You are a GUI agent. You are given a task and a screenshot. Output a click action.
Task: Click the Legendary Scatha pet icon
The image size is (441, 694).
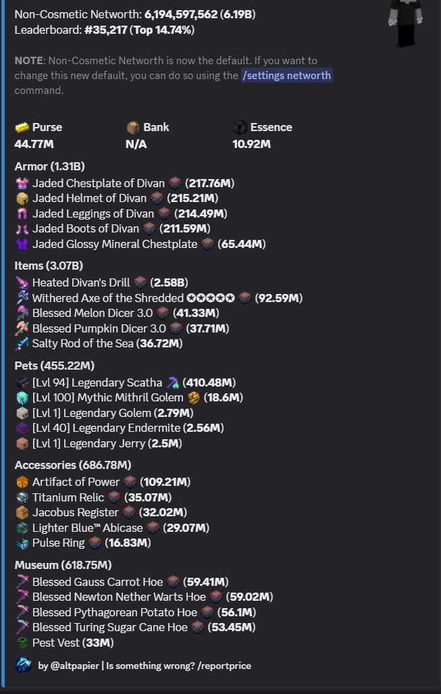point(22,382)
